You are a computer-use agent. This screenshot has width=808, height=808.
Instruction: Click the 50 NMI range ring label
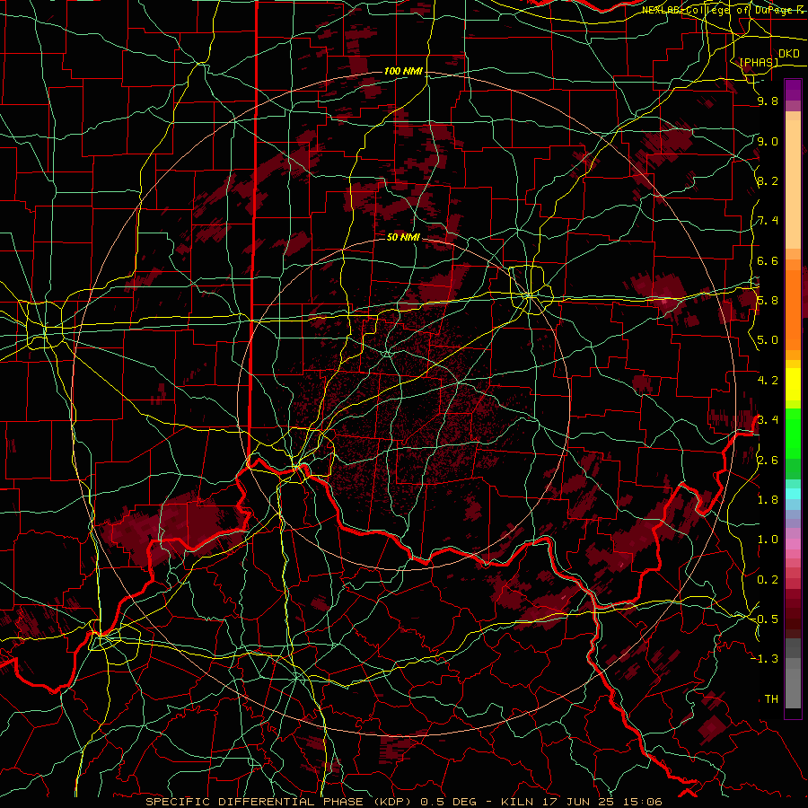pos(403,237)
